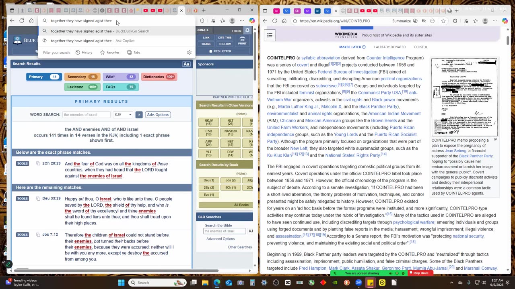
Task: Click MAYBE LATER on the donation banner
Action: pos(352,47)
